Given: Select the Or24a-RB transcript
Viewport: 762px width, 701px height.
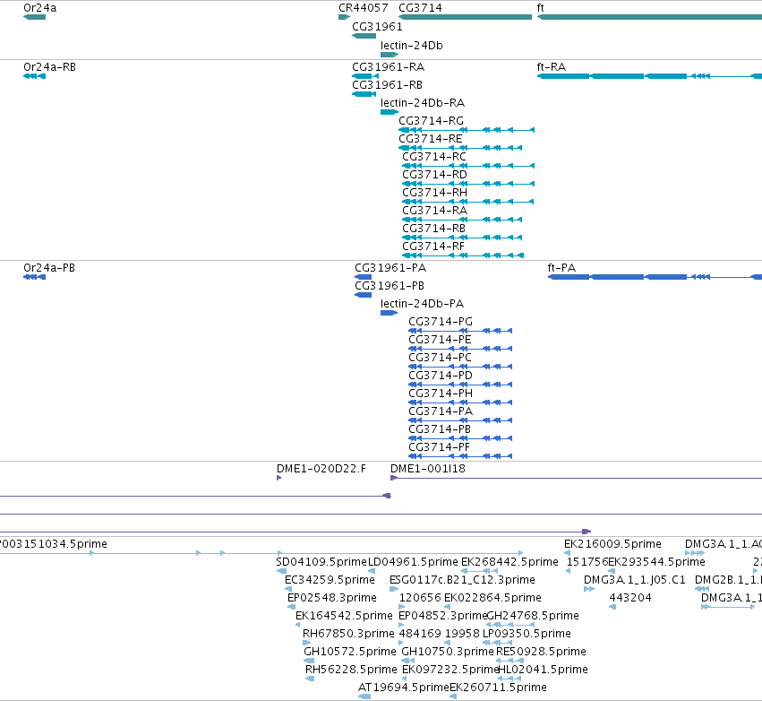Looking at the screenshot, I should click(35, 76).
